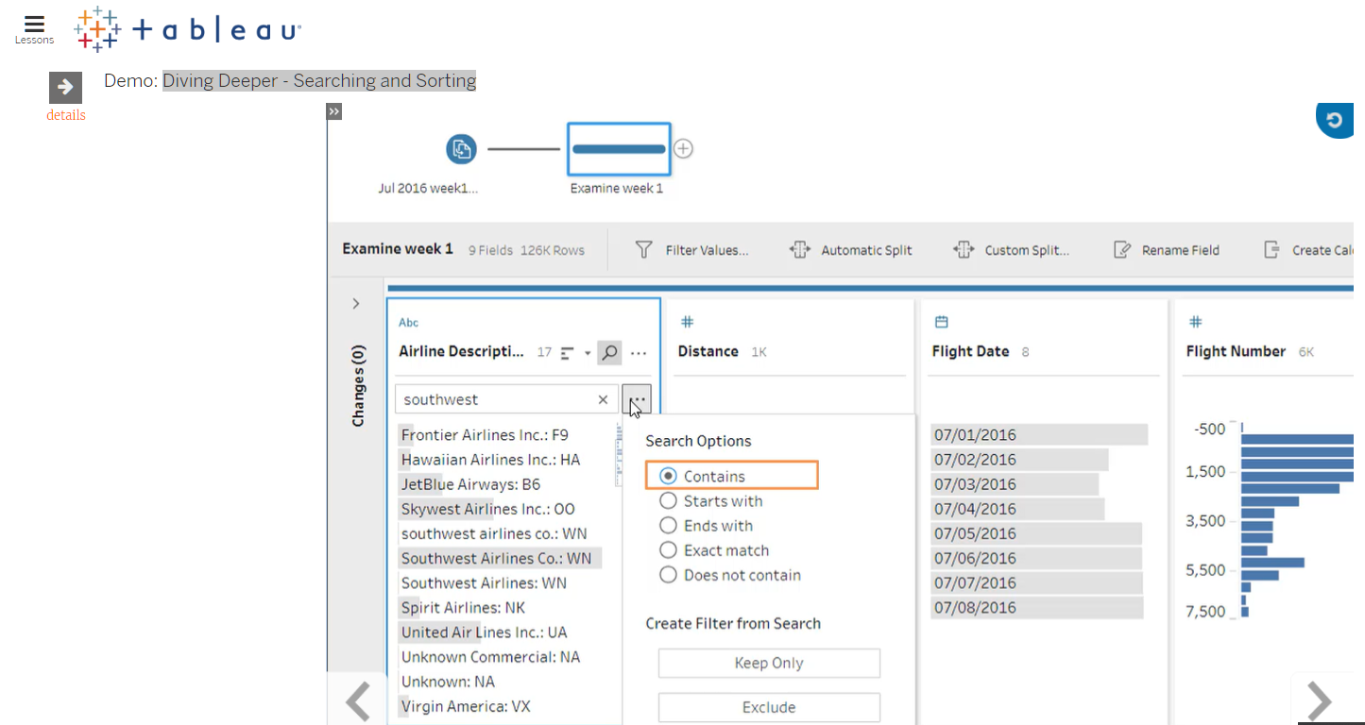Select Hawaiian Airlines Inc.: HA value

[x=490, y=460]
